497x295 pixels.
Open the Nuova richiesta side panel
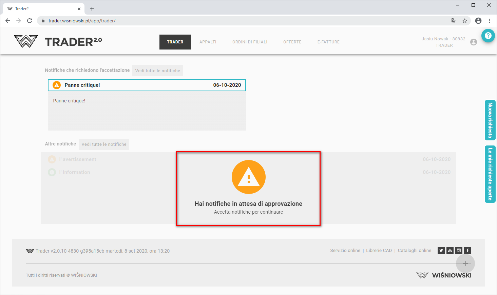point(490,120)
